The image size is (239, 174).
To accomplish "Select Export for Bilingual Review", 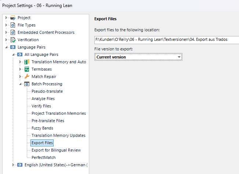I will 56,150.
